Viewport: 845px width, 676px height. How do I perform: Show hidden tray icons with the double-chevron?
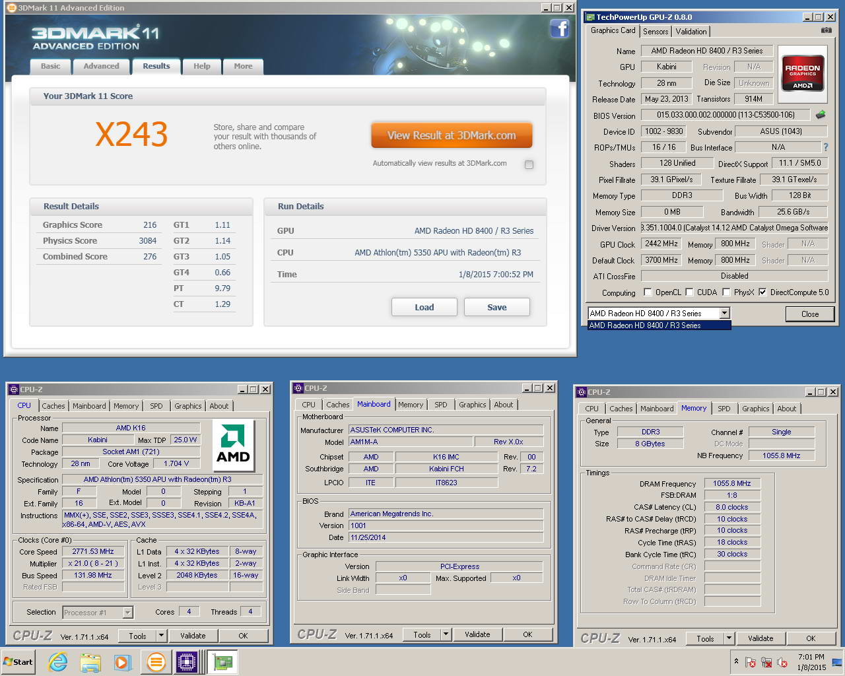[x=736, y=661]
